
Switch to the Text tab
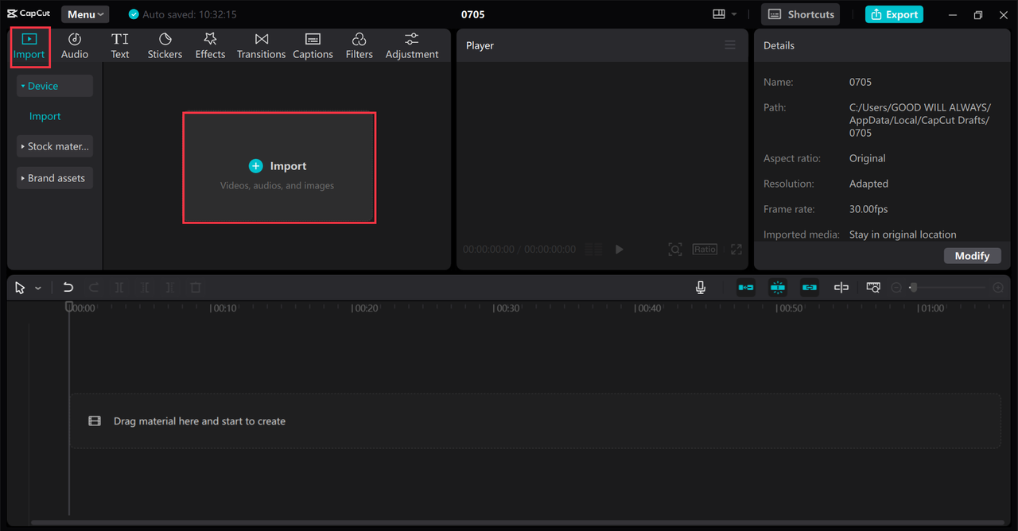click(x=120, y=46)
